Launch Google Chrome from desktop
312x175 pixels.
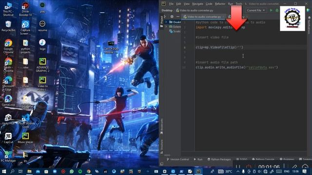pos(8,46)
